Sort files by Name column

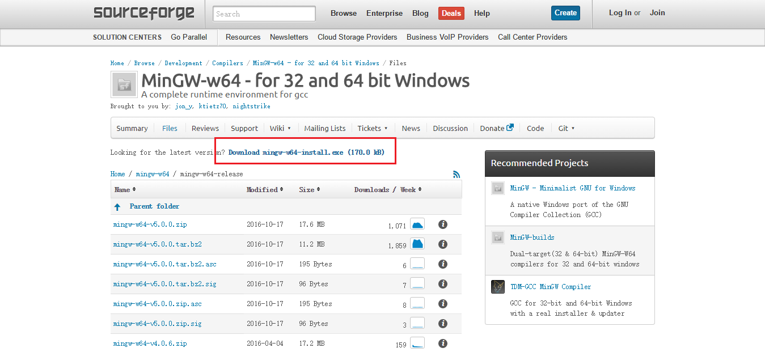pos(125,189)
